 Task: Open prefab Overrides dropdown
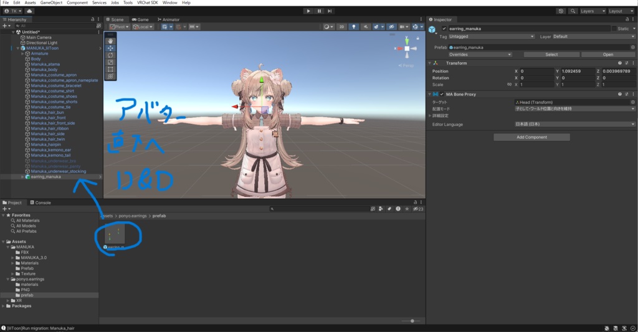tap(480, 55)
